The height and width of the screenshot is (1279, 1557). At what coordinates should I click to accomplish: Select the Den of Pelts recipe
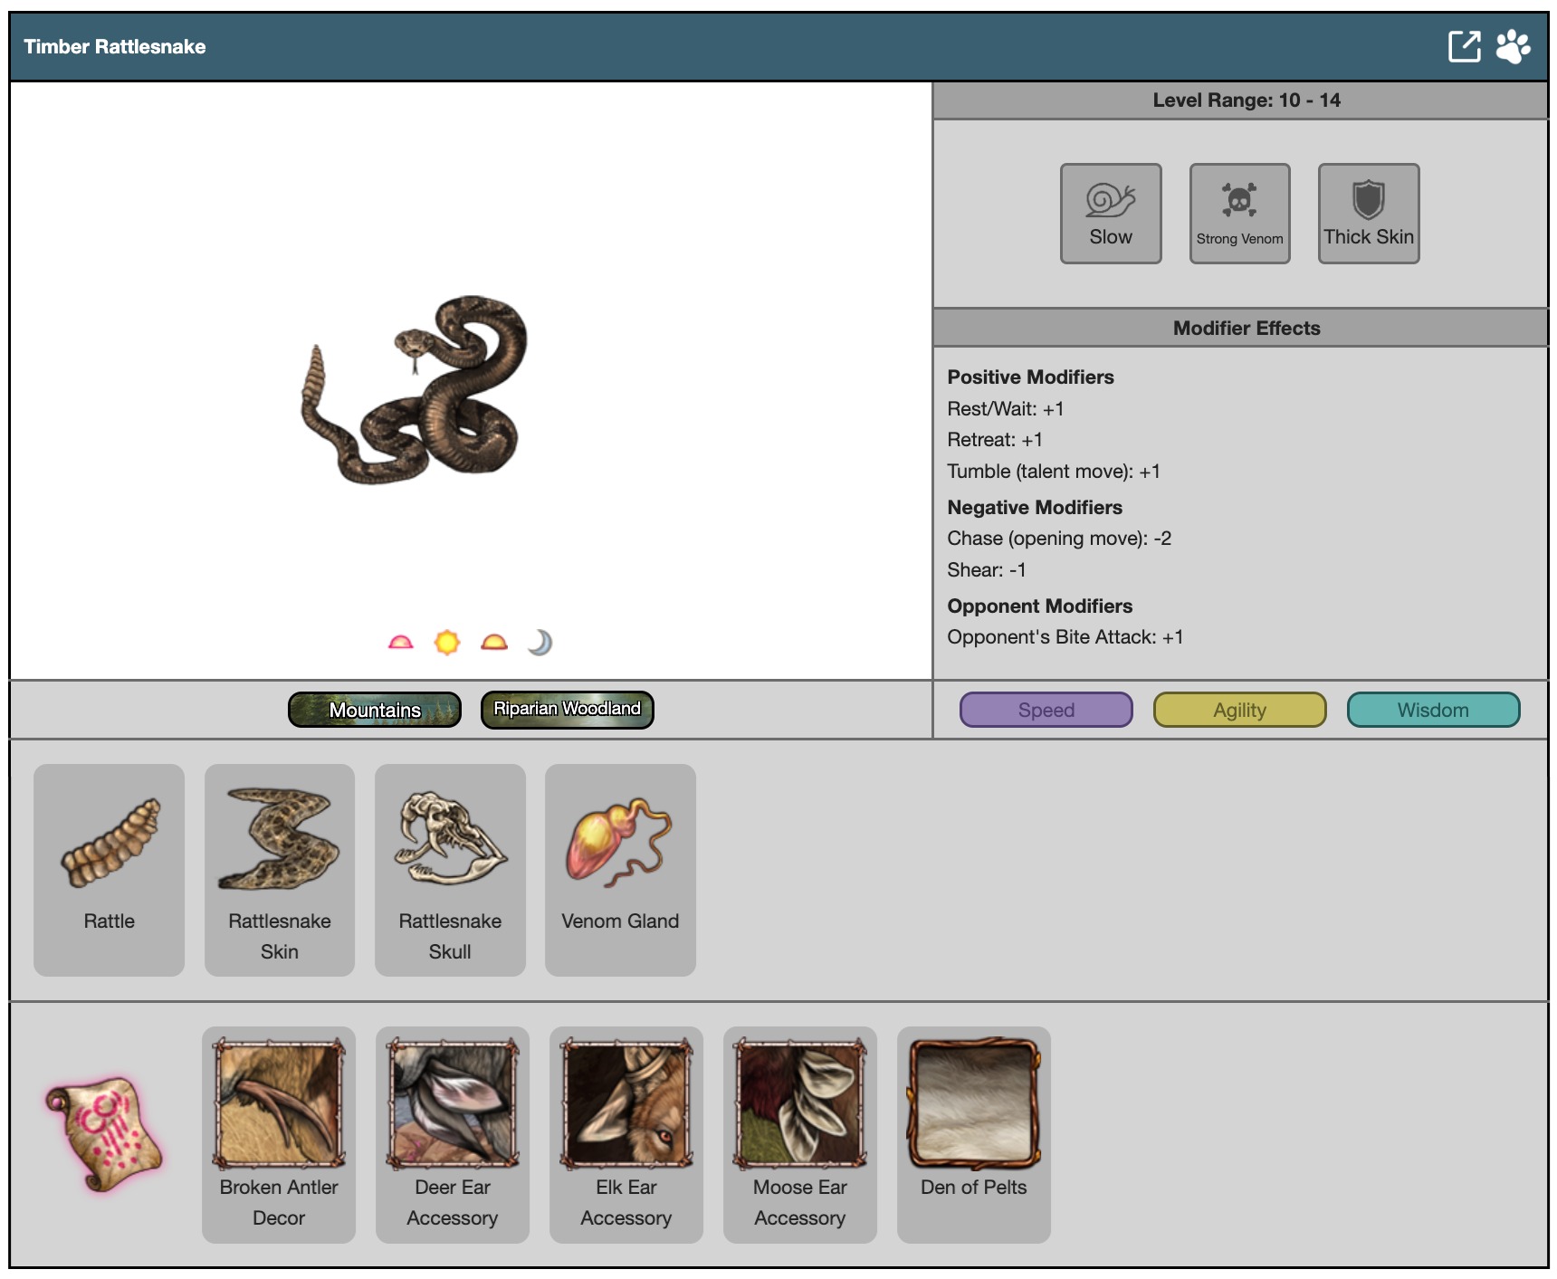click(x=974, y=1133)
